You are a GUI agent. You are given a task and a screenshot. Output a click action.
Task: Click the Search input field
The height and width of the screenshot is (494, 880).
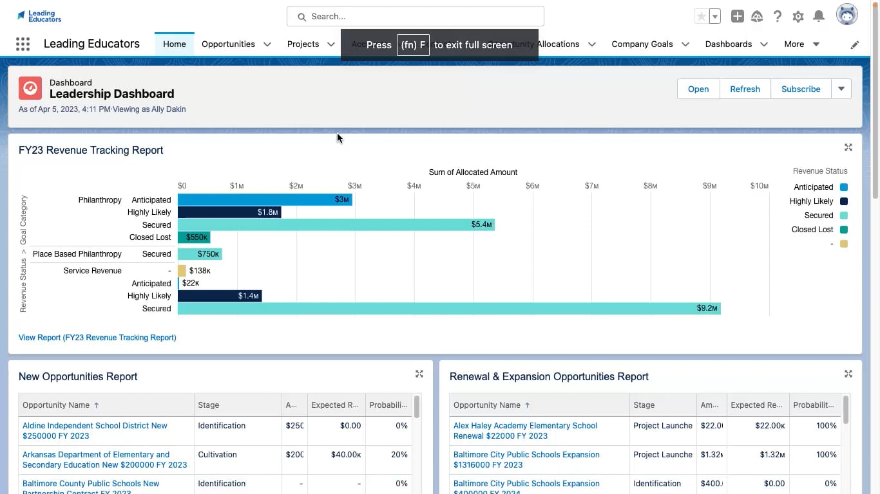pos(416,17)
